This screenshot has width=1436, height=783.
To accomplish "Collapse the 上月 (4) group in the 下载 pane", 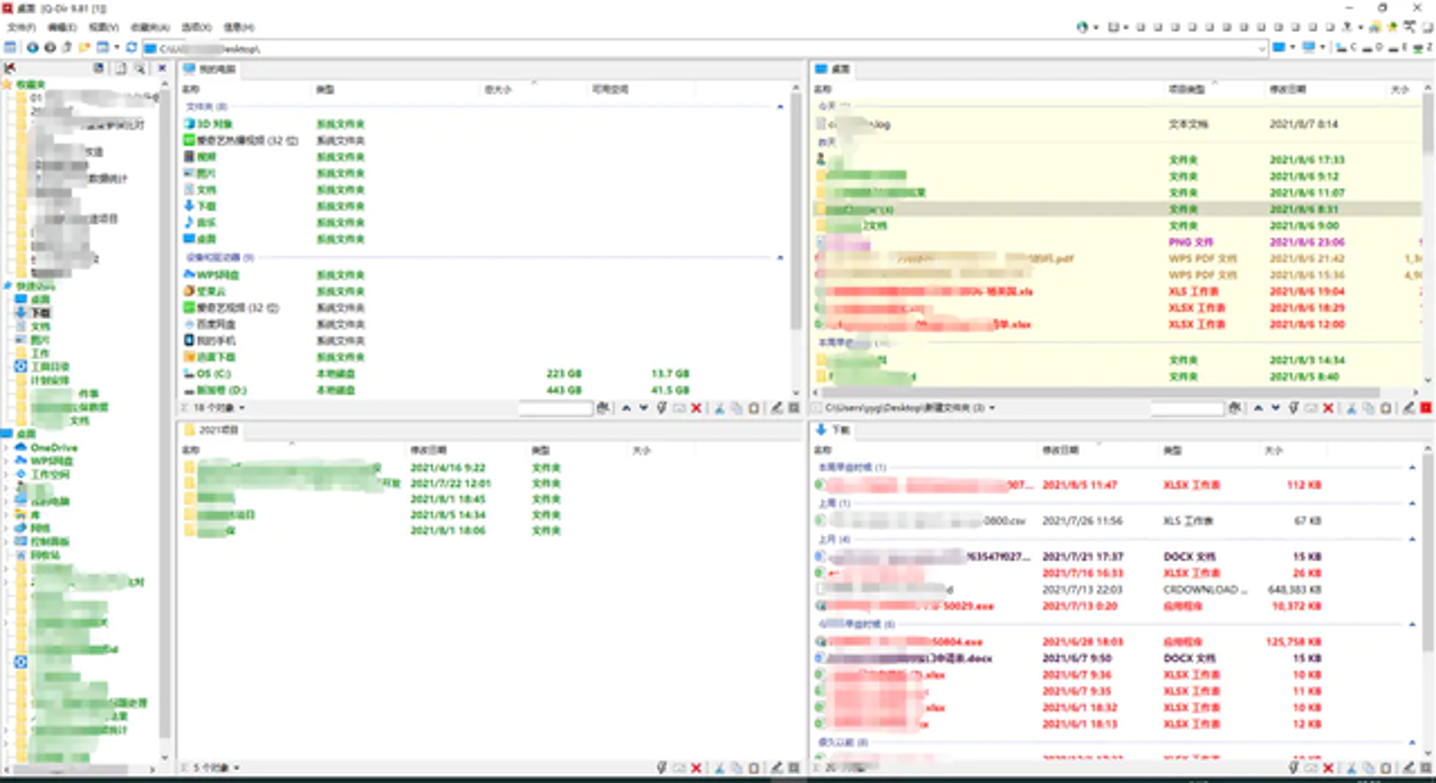I will [x=1412, y=539].
